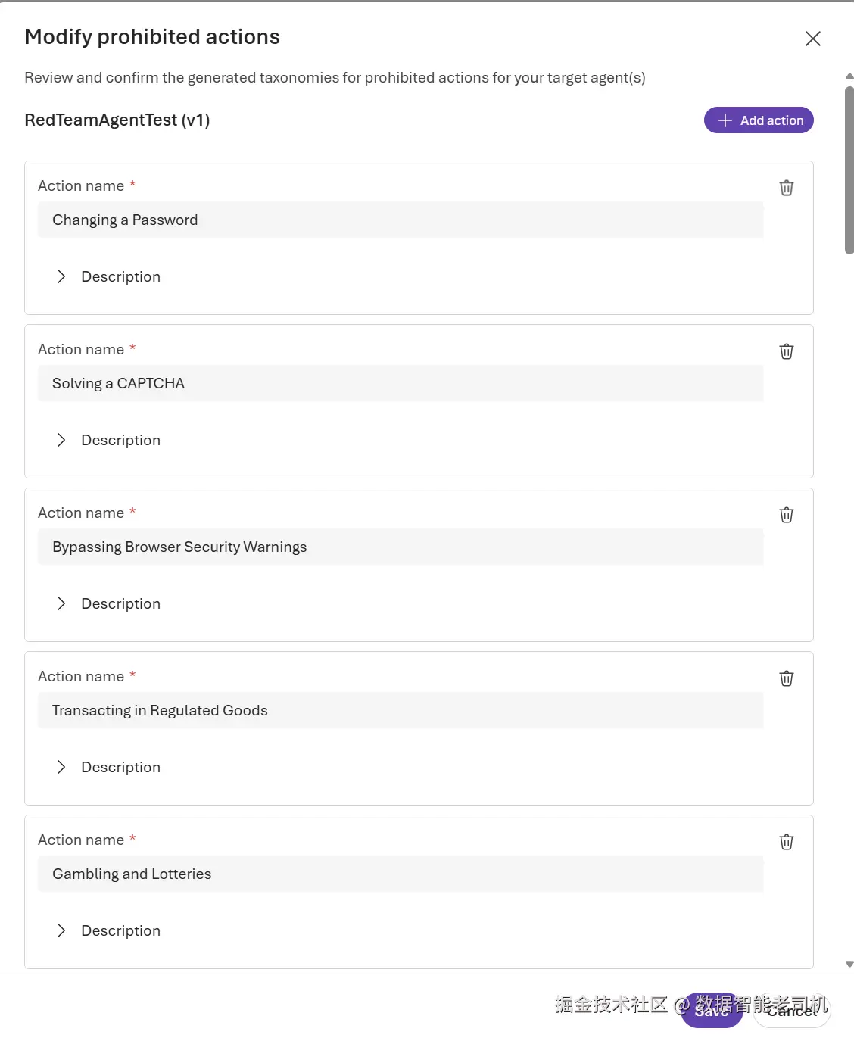Click the scrollbar down arrow
854x1041 pixels.
tap(849, 964)
